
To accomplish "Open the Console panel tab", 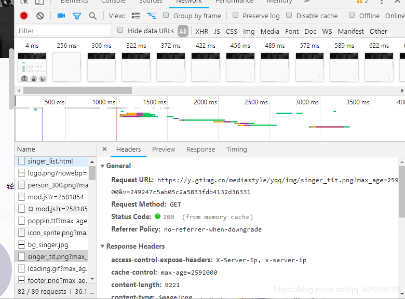I will (x=113, y=2).
